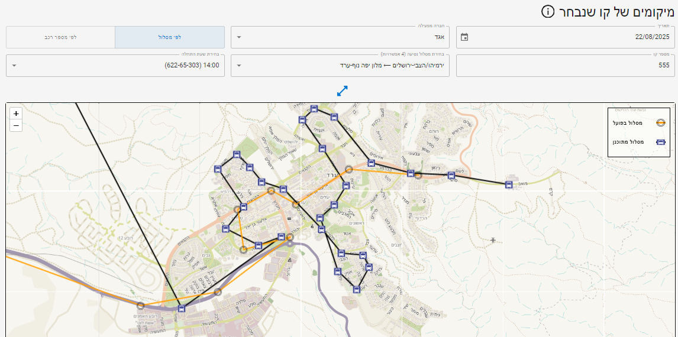Click the info icon beside the page title
The width and height of the screenshot is (678, 337).
click(x=548, y=11)
